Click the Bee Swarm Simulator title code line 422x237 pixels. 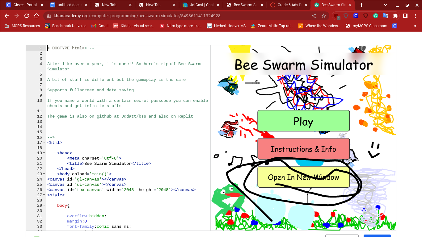pyautogui.click(x=109, y=164)
